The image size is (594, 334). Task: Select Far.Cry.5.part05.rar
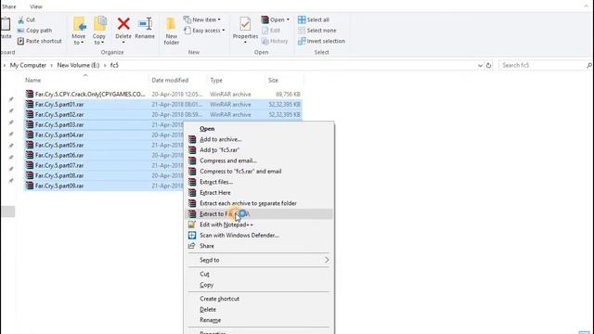[104, 145]
